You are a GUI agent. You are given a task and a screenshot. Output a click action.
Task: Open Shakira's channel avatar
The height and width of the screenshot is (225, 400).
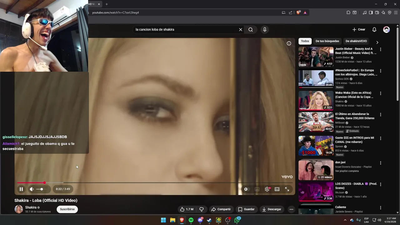coord(19,209)
